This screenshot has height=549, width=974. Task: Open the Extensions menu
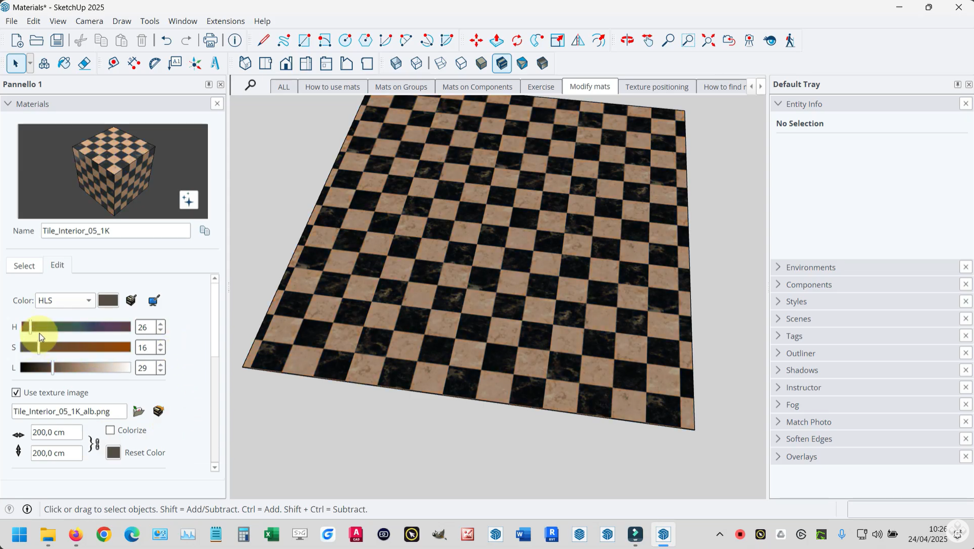(225, 21)
